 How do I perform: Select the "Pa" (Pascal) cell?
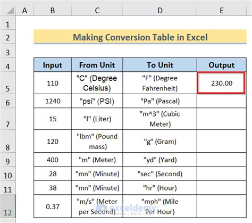[x=160, y=101]
